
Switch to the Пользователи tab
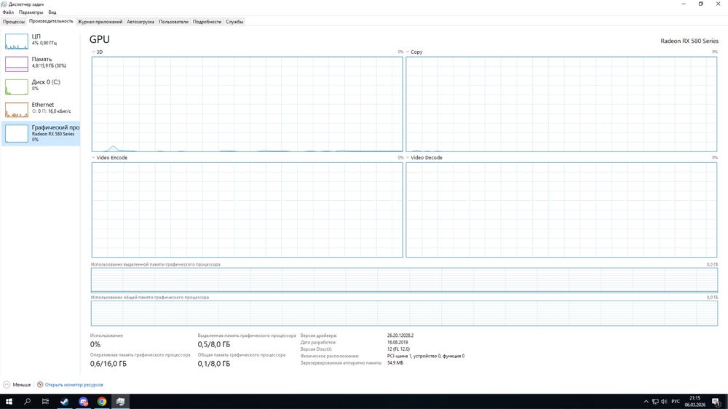(x=173, y=21)
